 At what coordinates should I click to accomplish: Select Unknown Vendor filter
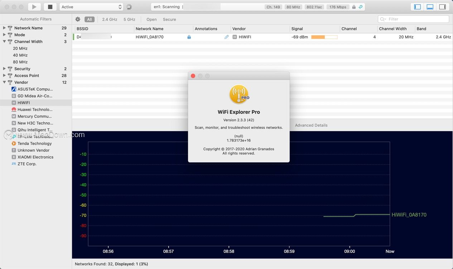coord(34,150)
